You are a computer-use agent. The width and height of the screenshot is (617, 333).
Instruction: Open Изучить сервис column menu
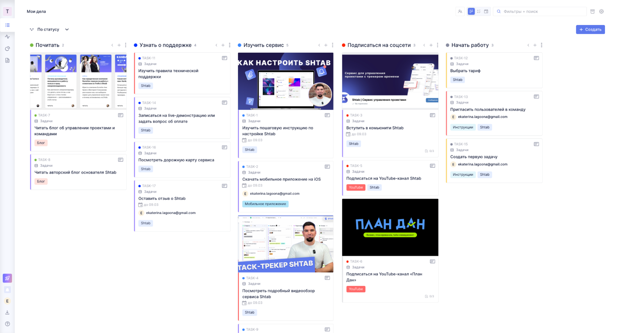pyautogui.click(x=332, y=45)
